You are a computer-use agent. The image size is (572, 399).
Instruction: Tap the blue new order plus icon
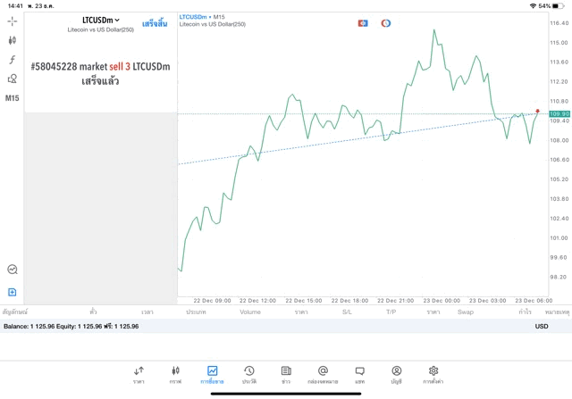[12, 292]
